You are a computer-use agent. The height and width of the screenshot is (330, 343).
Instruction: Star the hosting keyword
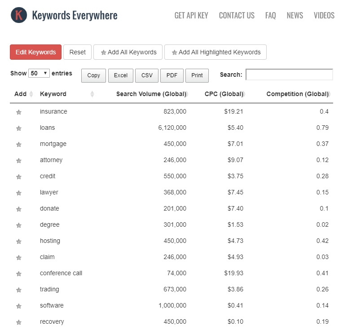[x=19, y=242]
